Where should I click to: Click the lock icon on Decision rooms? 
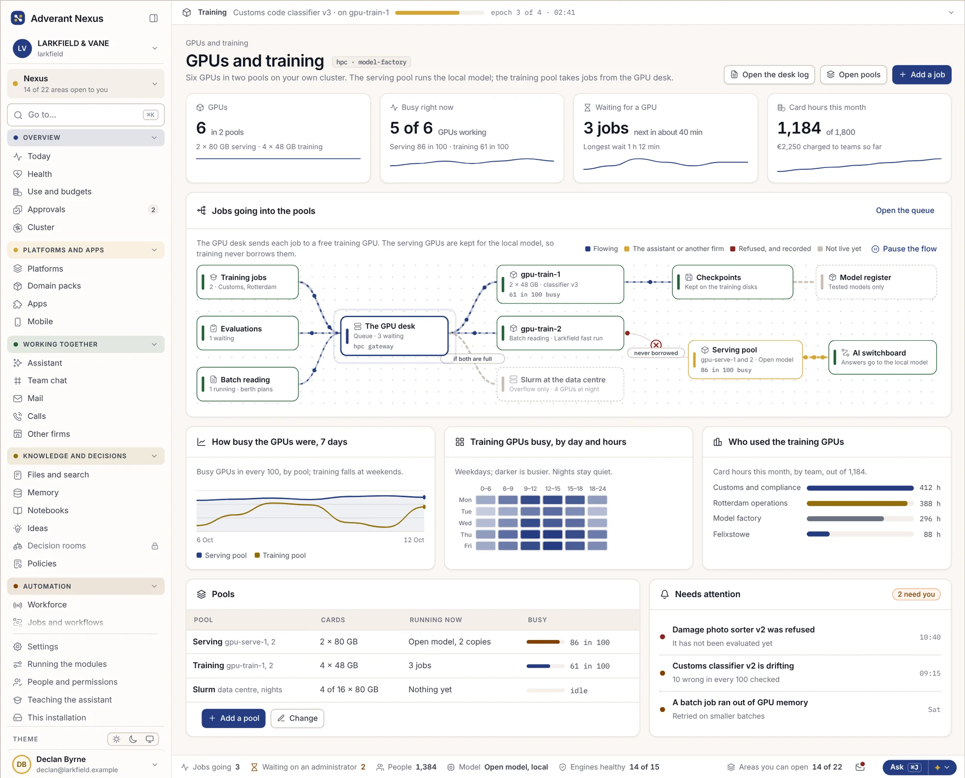155,546
